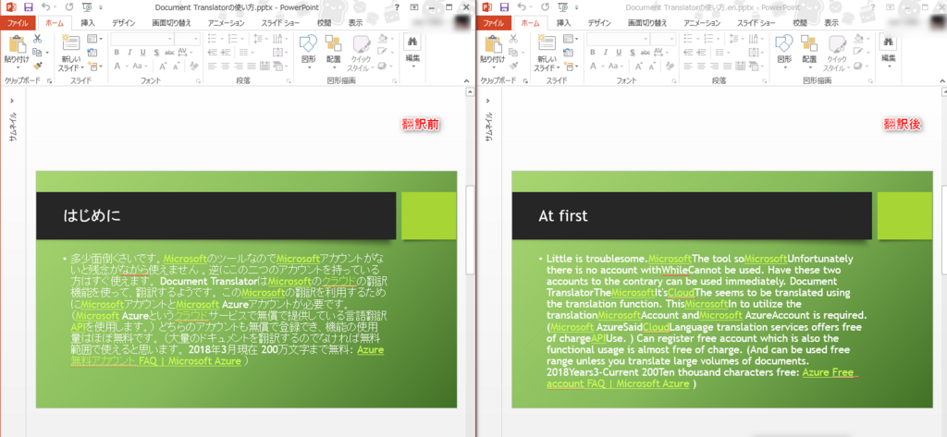Toggle Italic in the right window ribbon

606,52
